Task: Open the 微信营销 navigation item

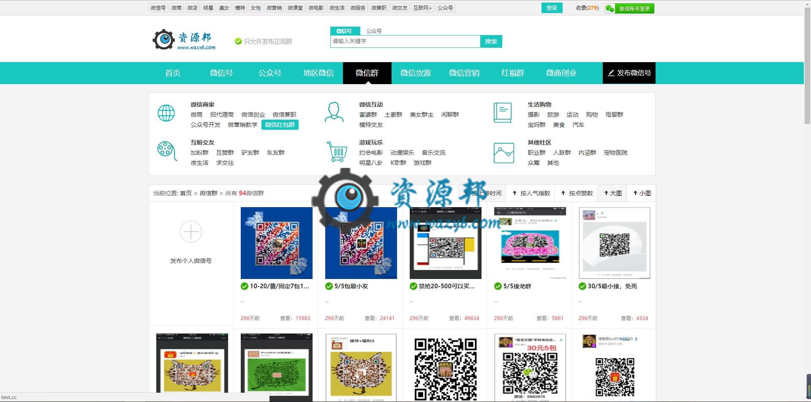Action: tap(464, 73)
